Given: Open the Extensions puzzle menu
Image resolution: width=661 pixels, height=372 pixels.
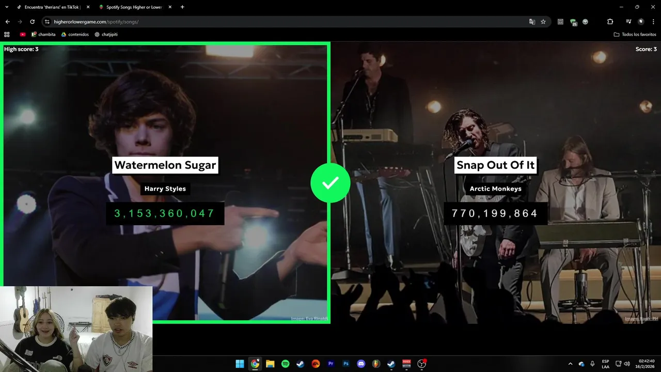Looking at the screenshot, I should (610, 22).
